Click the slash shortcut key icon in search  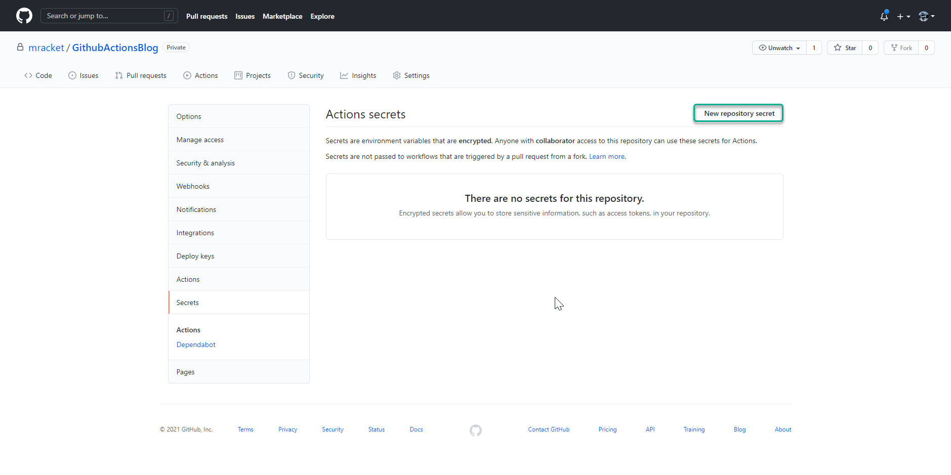pos(169,16)
